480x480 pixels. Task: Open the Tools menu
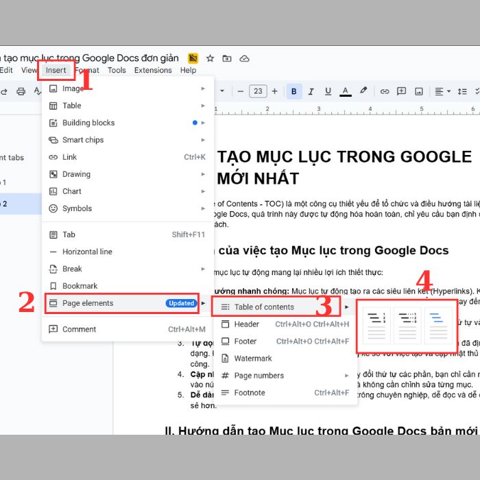click(x=117, y=70)
